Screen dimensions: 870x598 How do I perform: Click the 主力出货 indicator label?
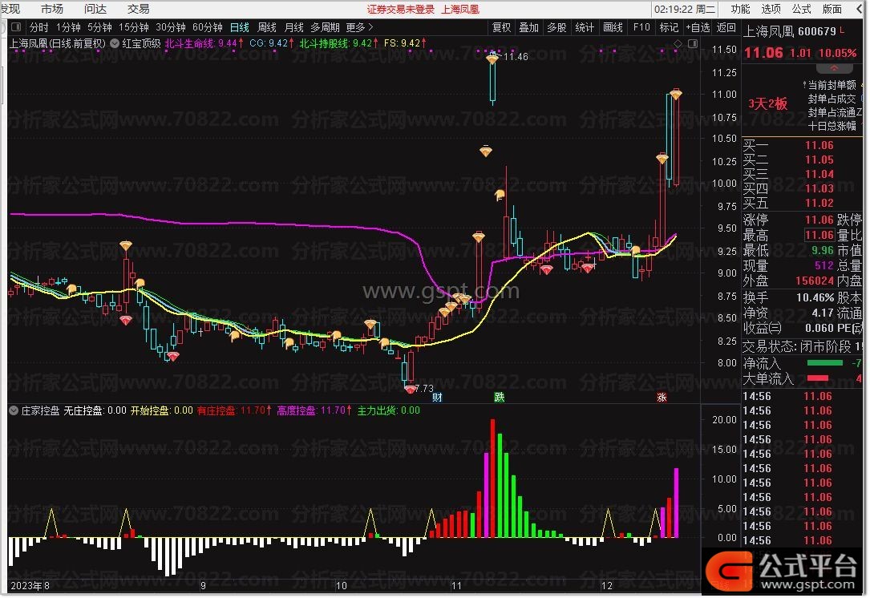pyautogui.click(x=388, y=411)
